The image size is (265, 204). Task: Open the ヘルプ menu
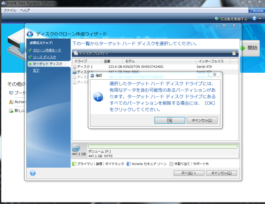click(x=25, y=10)
